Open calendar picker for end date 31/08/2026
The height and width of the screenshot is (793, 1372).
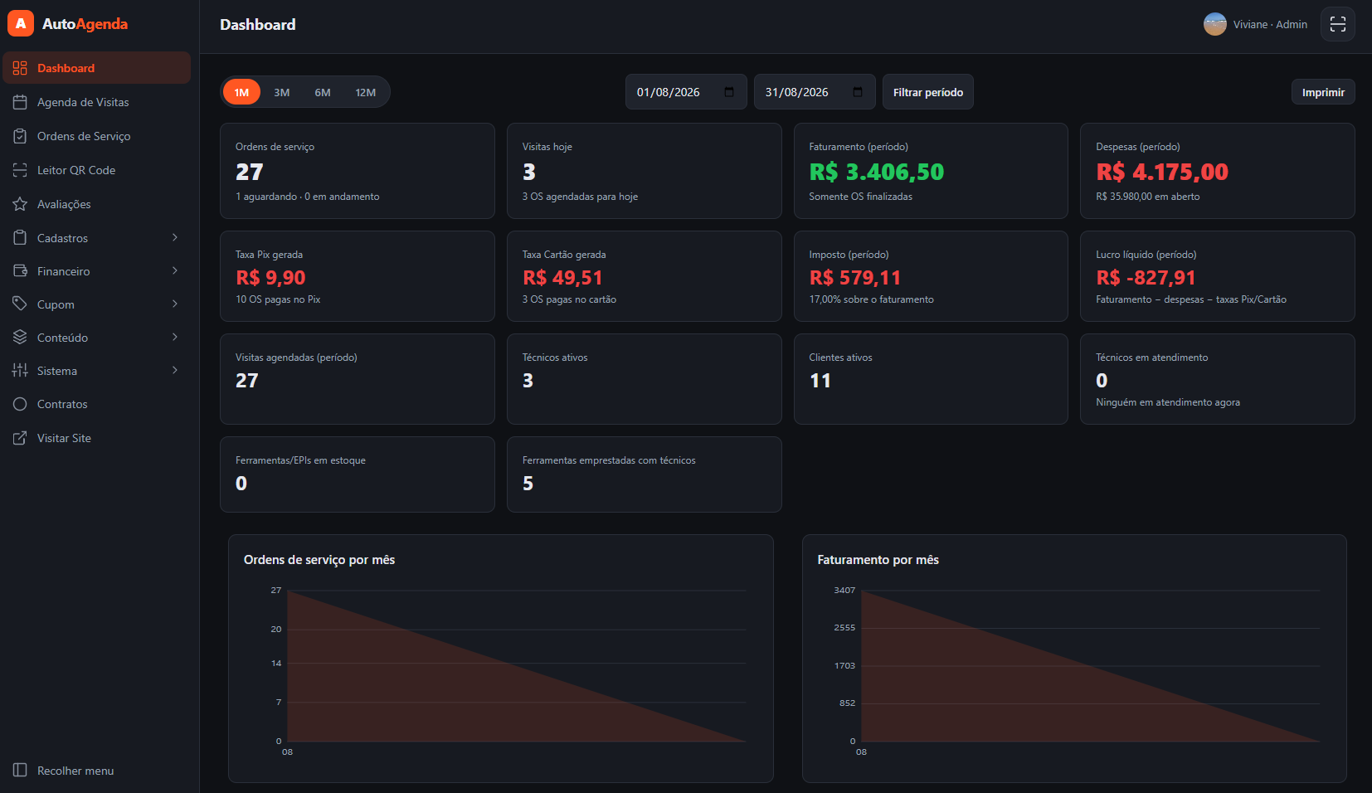(x=858, y=92)
